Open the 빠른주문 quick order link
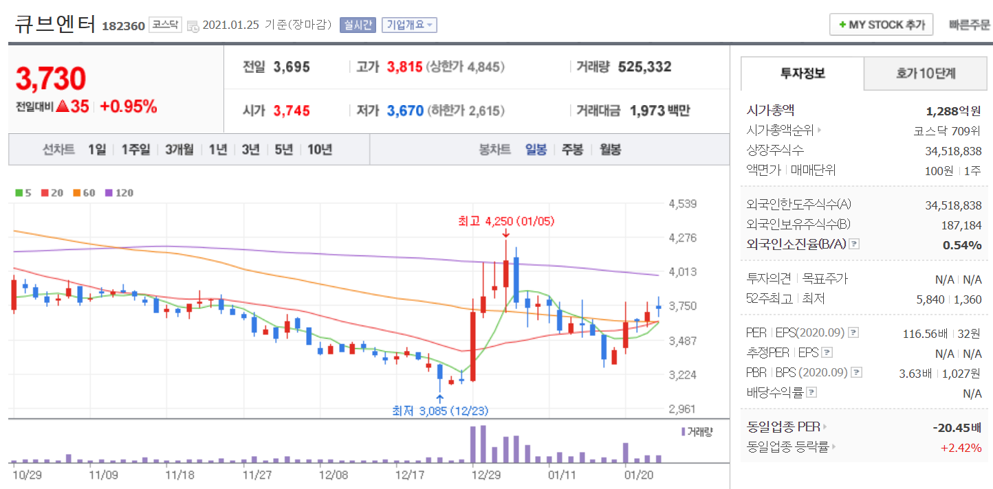This screenshot has width=993, height=489. 970,25
